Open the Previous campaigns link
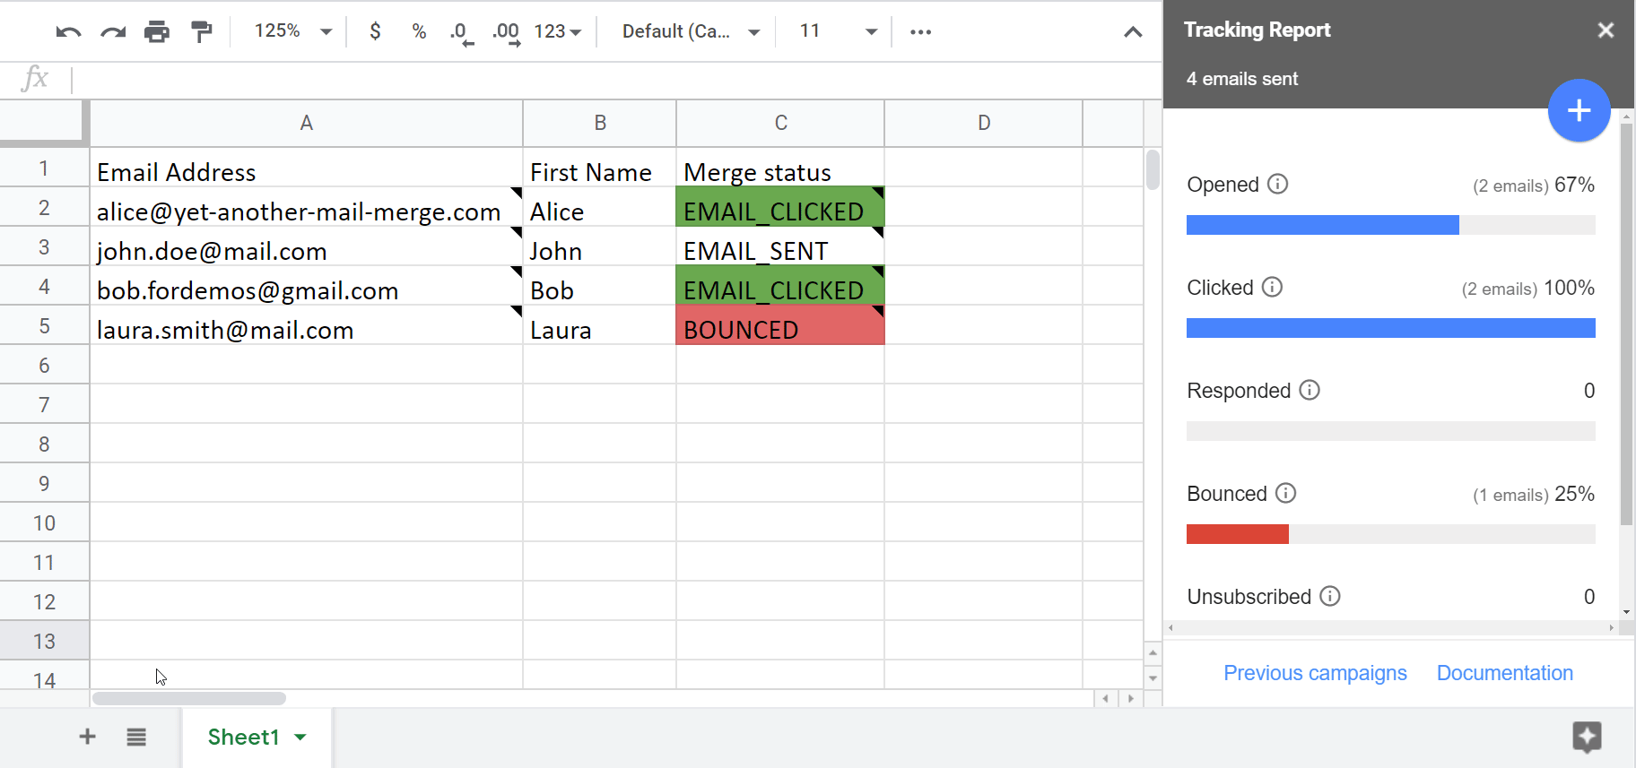Screen dimensions: 1636x768 1315,673
